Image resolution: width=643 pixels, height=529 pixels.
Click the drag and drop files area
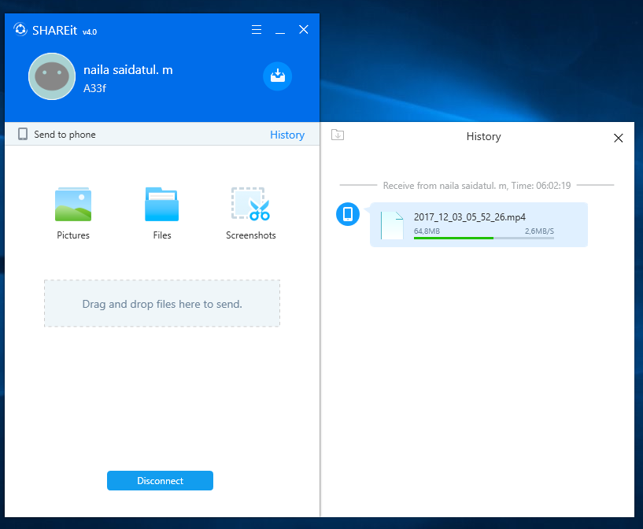[162, 303]
